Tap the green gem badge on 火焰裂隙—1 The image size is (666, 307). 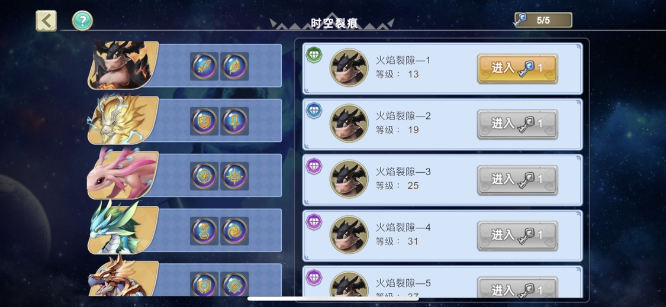click(314, 55)
